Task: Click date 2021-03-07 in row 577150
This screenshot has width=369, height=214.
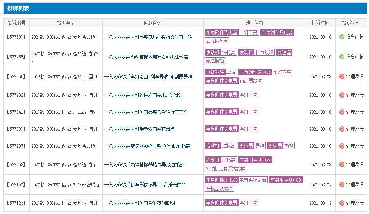Action: click(x=320, y=185)
